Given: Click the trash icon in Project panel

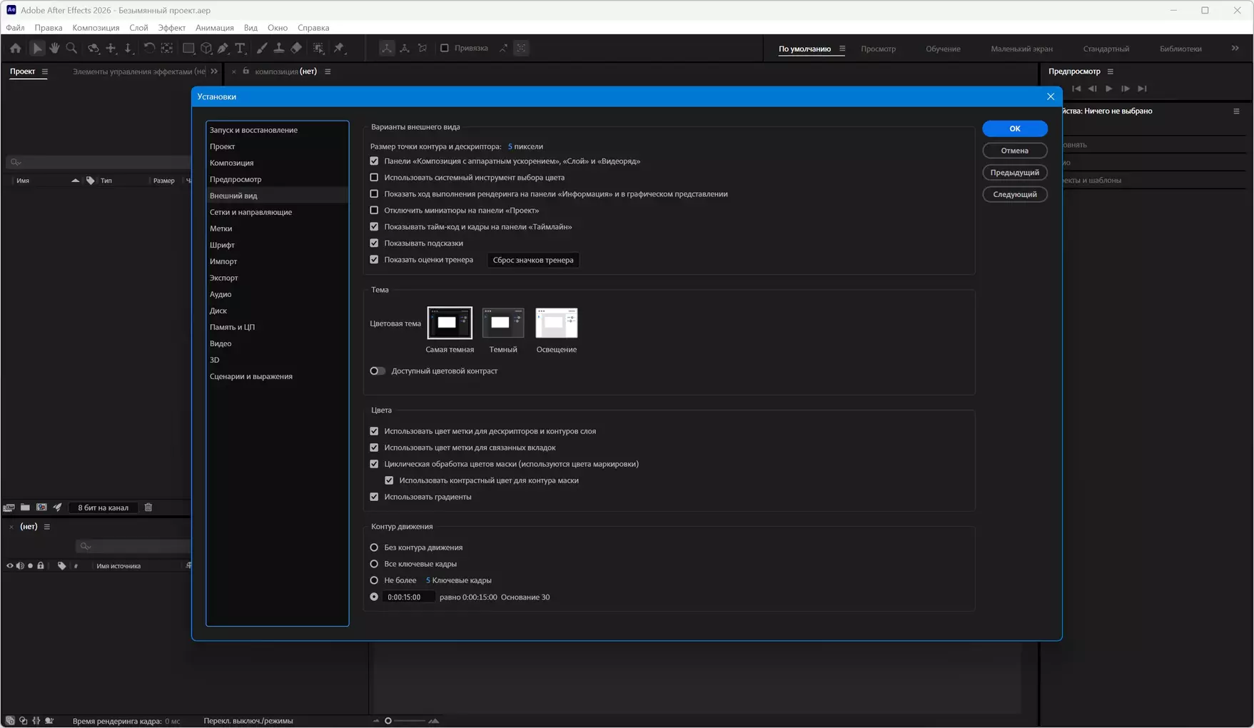Looking at the screenshot, I should coord(148,507).
